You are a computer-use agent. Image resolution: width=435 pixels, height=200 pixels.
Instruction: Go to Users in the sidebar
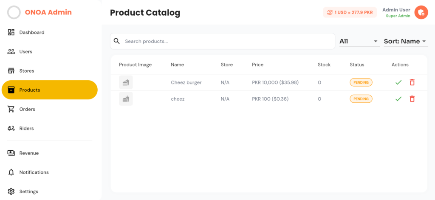pos(49,52)
